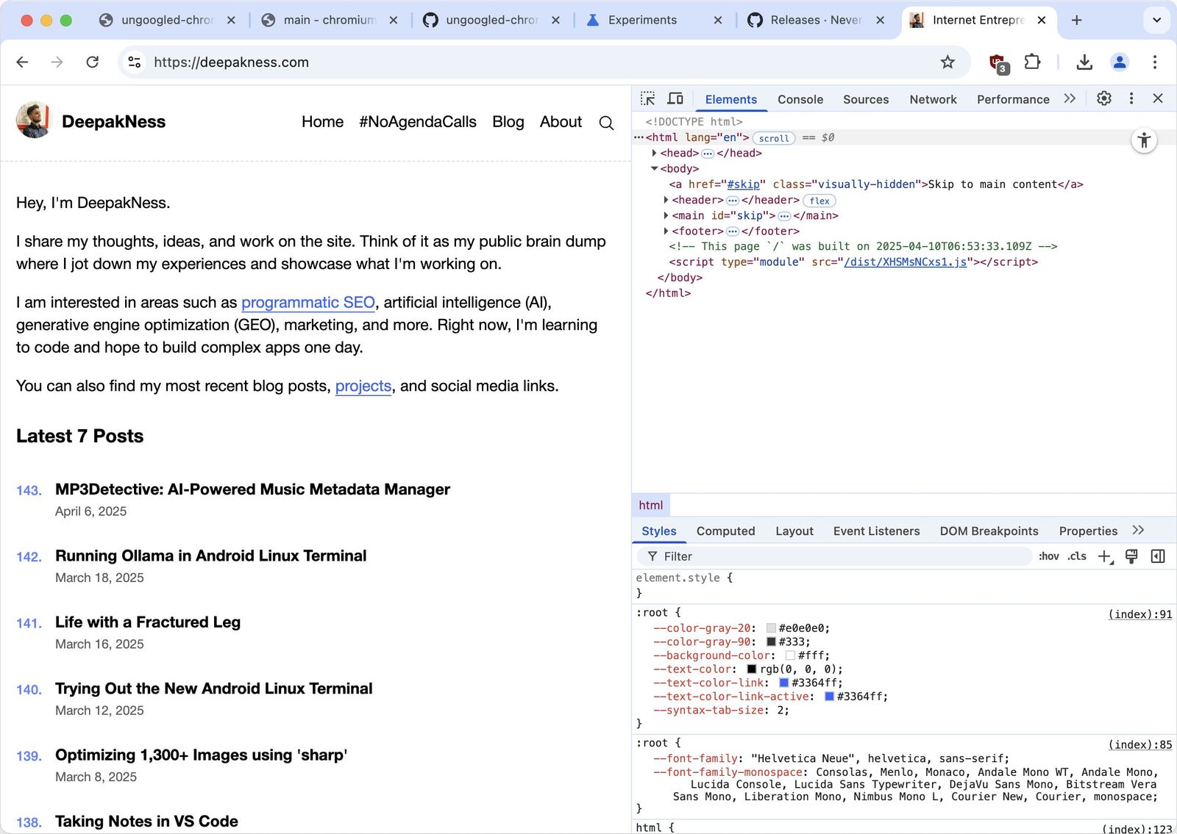Open DevTools settings gear
The width and height of the screenshot is (1177, 834).
click(1103, 98)
